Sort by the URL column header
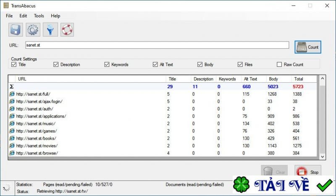This screenshot has height=196, width=336. coord(91,79)
